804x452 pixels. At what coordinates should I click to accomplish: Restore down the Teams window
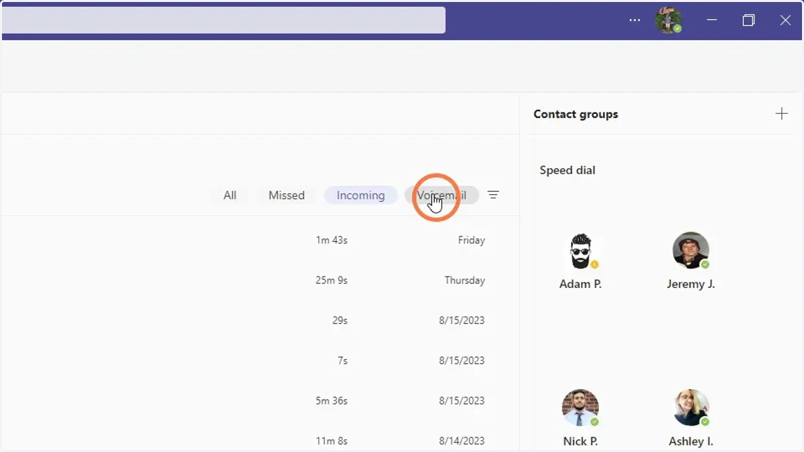pyautogui.click(x=748, y=20)
